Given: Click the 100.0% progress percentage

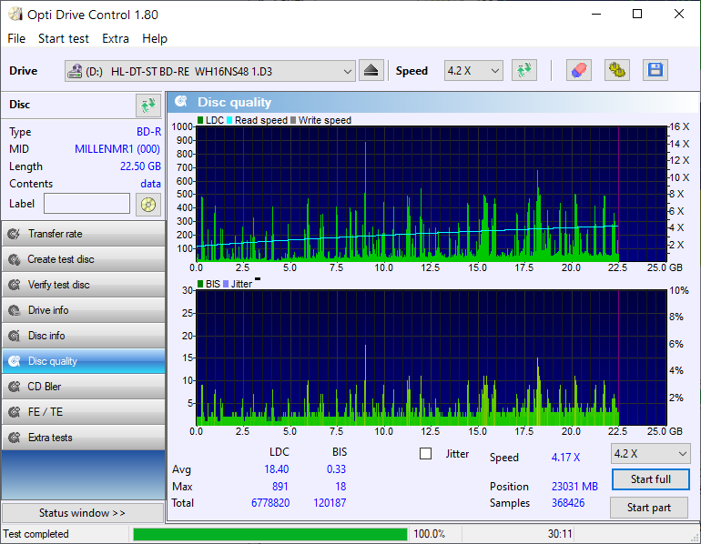Looking at the screenshot, I should 429,534.
